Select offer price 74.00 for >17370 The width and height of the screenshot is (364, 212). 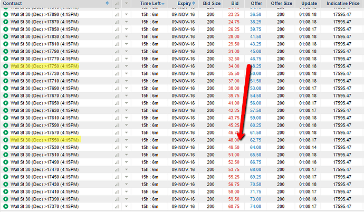[x=255, y=206]
